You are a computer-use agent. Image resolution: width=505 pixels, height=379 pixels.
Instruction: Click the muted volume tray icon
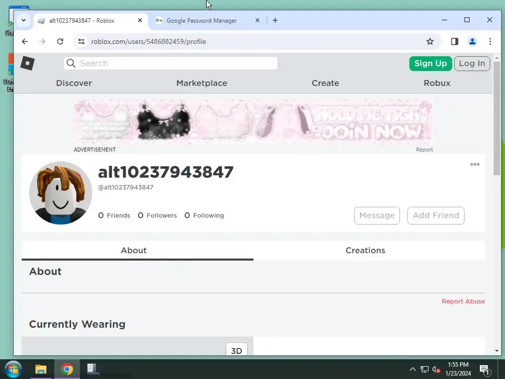click(x=436, y=369)
